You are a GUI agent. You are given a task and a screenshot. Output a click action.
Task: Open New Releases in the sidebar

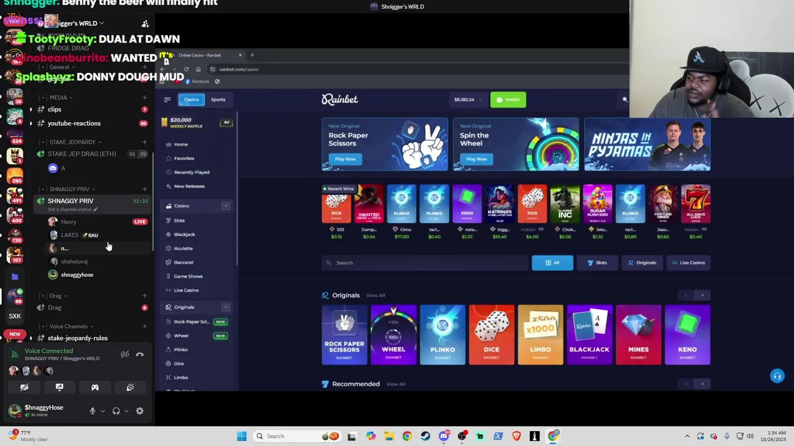189,186
